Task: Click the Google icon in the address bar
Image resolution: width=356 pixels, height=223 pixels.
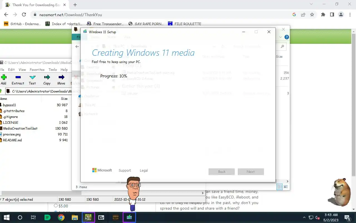Action: [294, 15]
